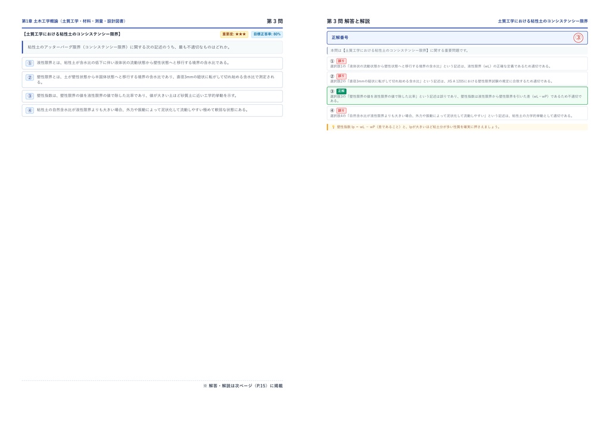Image resolution: width=610 pixels, height=431 pixels.
Task: Click explanation ① text about 選択肢1
Action: pos(440,67)
